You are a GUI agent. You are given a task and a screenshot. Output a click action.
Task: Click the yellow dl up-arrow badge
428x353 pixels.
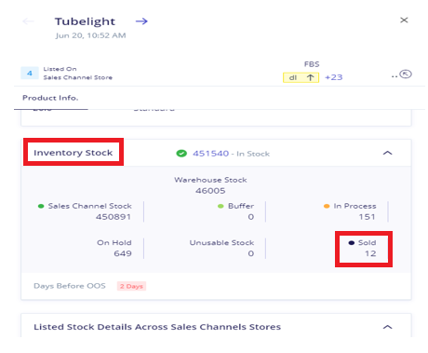(301, 77)
